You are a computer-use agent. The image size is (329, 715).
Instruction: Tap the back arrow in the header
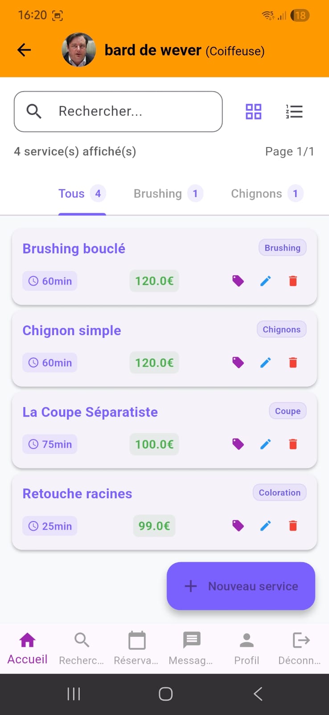point(24,50)
